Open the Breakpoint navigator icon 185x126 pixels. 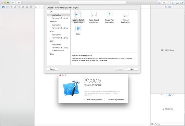(27, 7)
